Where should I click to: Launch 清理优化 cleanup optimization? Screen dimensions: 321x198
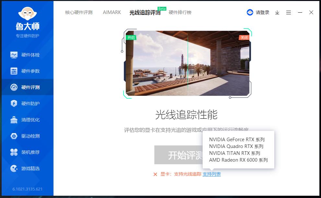click(x=27, y=119)
